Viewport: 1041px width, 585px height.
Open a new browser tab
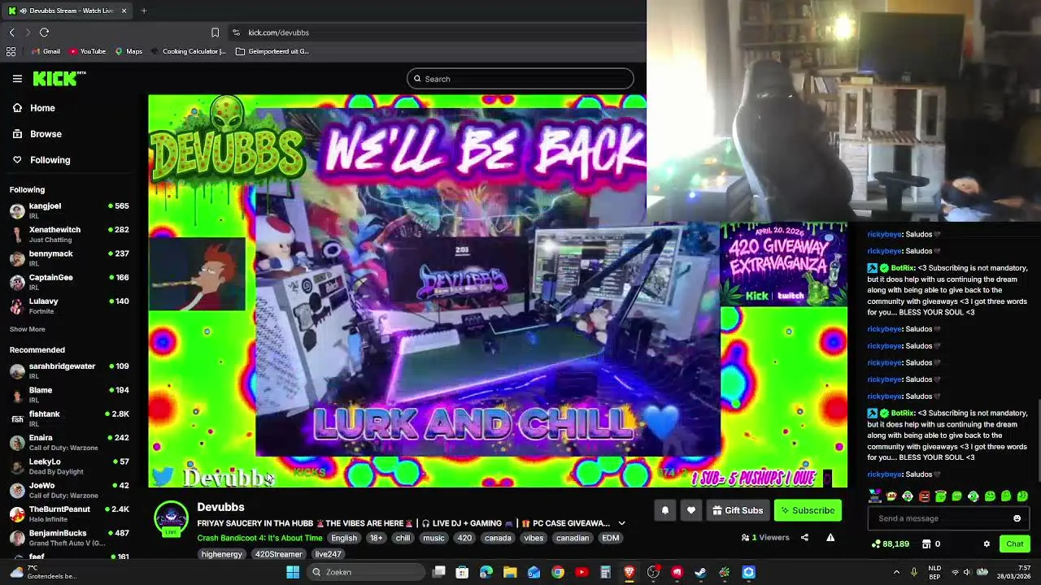pyautogui.click(x=143, y=11)
